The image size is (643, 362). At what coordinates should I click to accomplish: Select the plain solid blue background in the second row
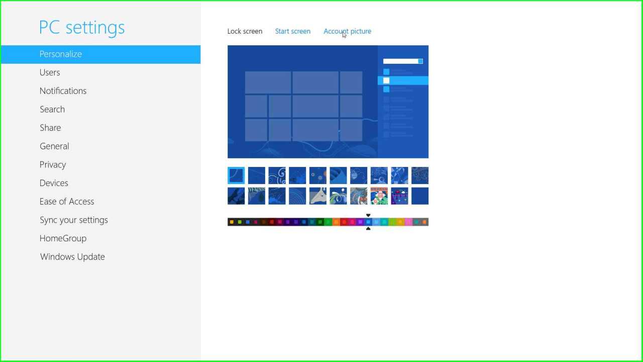(420, 196)
